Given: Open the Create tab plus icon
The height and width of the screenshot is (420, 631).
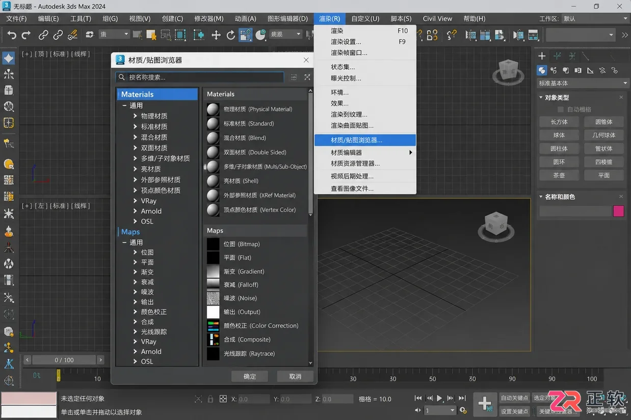Looking at the screenshot, I should tap(542, 56).
